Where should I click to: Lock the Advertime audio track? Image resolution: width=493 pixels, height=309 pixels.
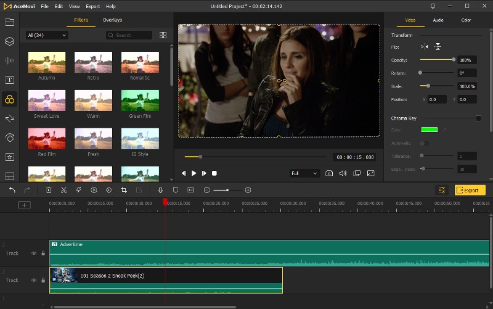pyautogui.click(x=43, y=253)
